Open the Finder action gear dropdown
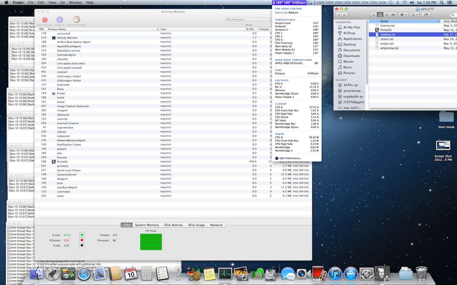The width and height of the screenshot is (457, 285). click(403, 15)
